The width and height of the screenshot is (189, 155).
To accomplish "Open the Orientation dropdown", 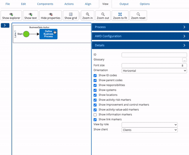I will (x=154, y=71).
